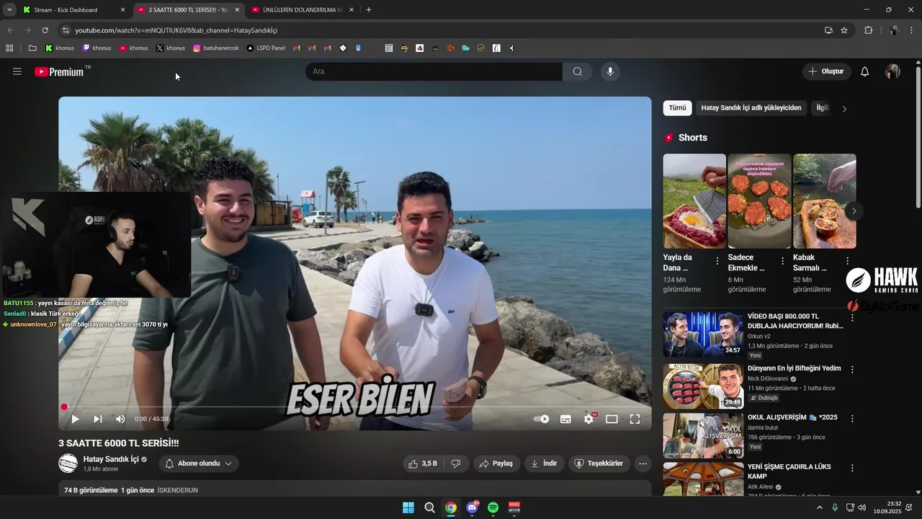
Task: Share the video with Paylaş
Action: tap(496, 463)
